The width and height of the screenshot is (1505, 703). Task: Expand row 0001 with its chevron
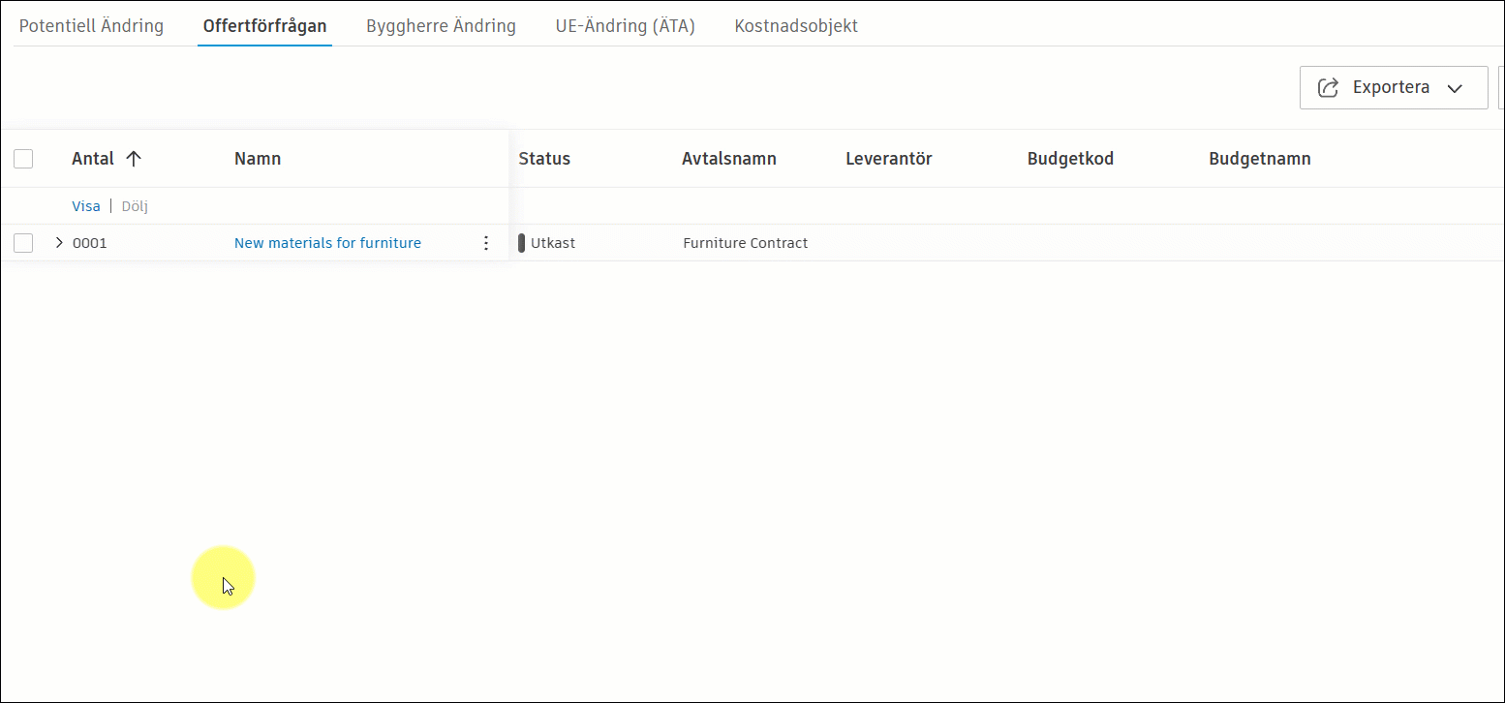click(58, 242)
